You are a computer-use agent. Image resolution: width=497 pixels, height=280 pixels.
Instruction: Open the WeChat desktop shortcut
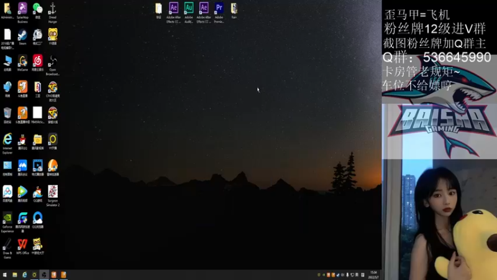click(38, 11)
